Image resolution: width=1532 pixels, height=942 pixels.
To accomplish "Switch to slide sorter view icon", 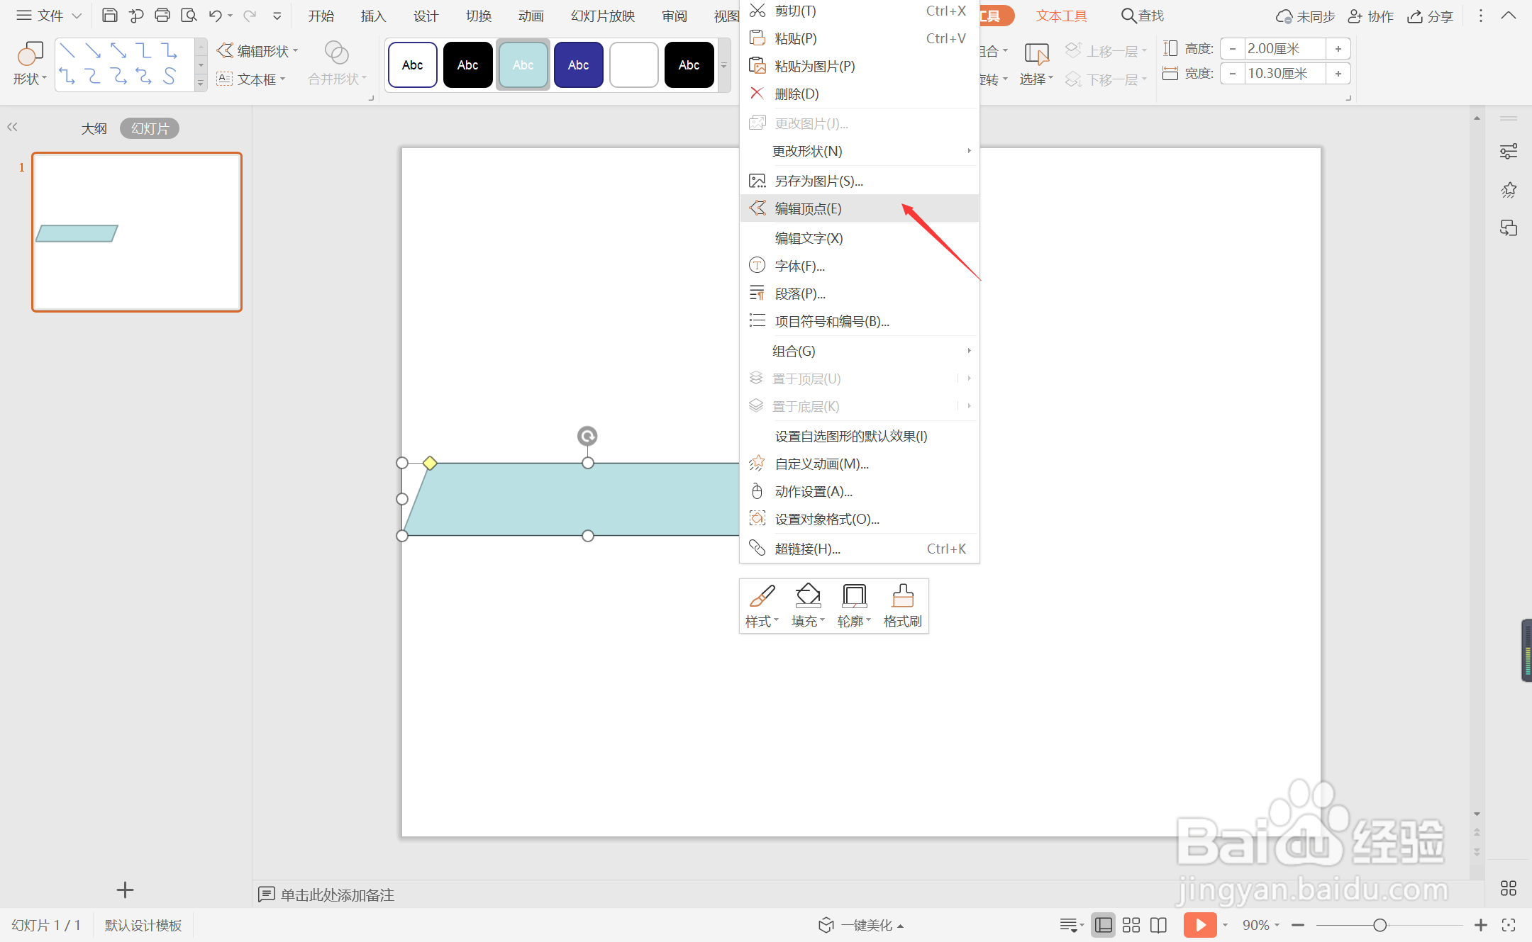I will click(1131, 925).
